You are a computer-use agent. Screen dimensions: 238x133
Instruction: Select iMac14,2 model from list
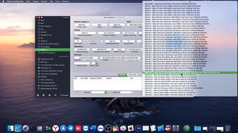point(190,46)
